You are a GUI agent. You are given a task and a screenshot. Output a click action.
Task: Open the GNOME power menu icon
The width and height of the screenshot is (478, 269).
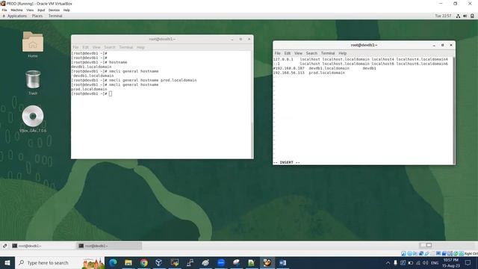(x=472, y=16)
